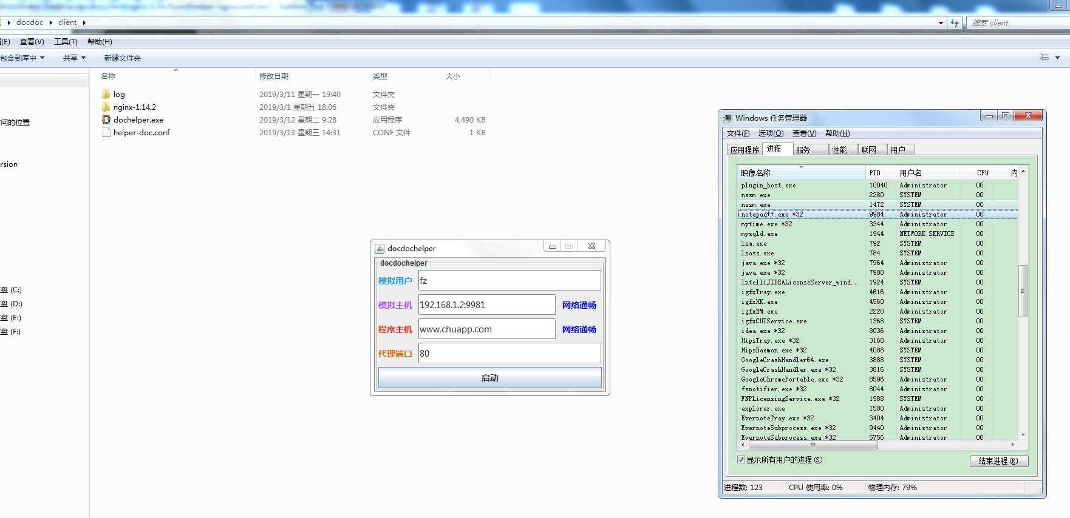Switch to the 应用程序 tab
1070x518 pixels.
(x=745, y=150)
